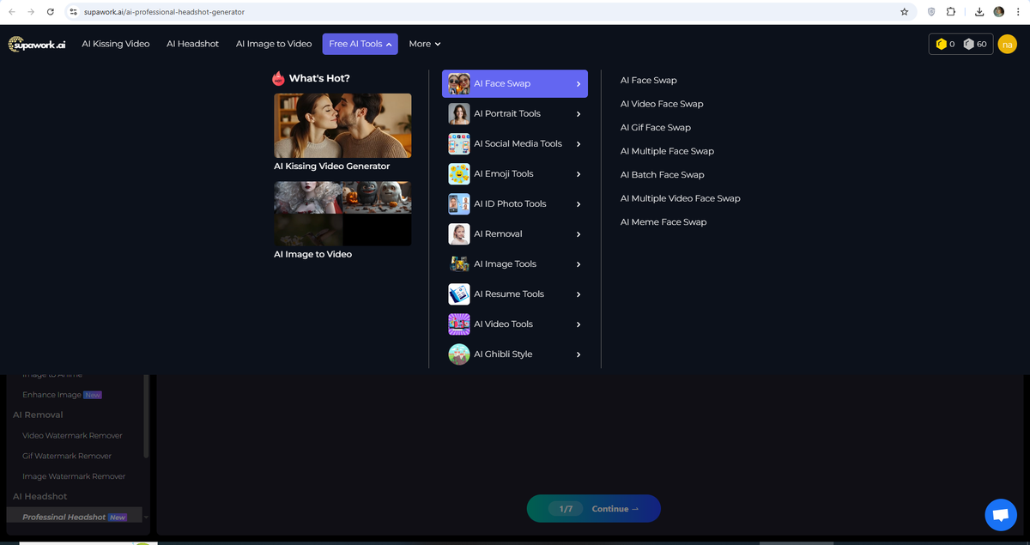
Task: Click the AI Removal category icon
Action: click(x=459, y=233)
